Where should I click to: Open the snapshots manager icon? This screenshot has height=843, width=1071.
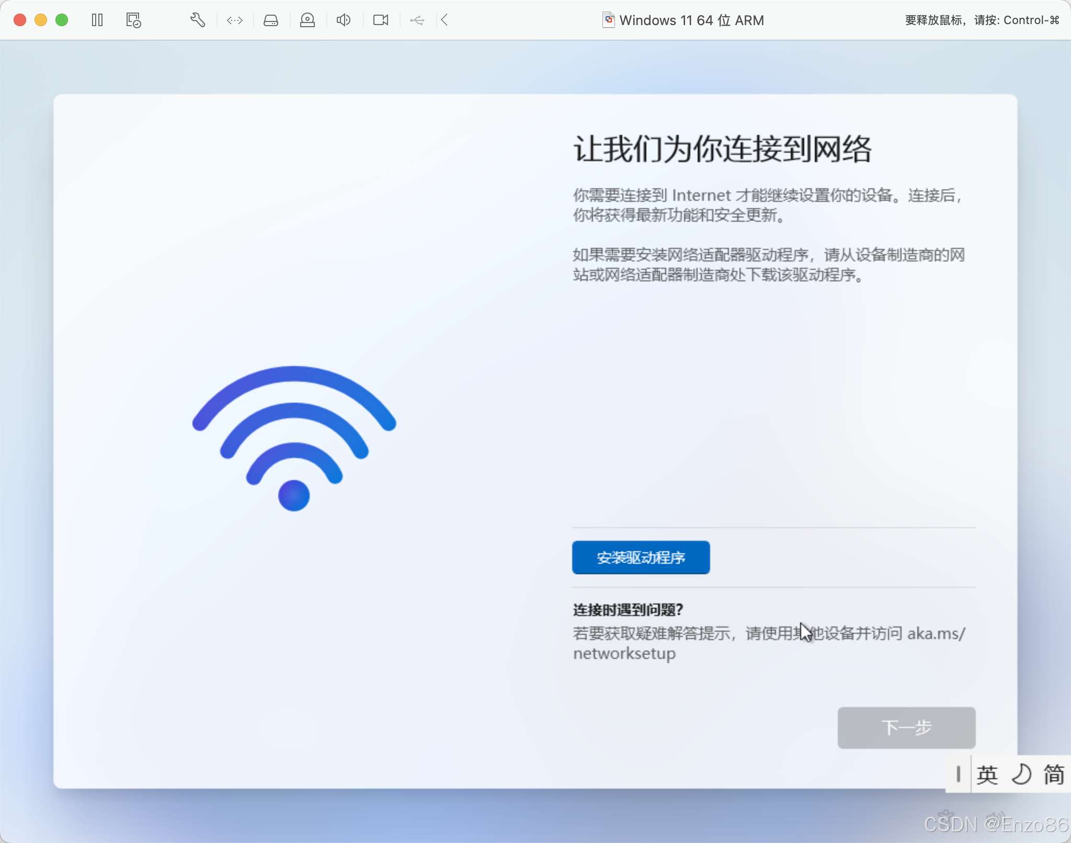click(x=133, y=20)
